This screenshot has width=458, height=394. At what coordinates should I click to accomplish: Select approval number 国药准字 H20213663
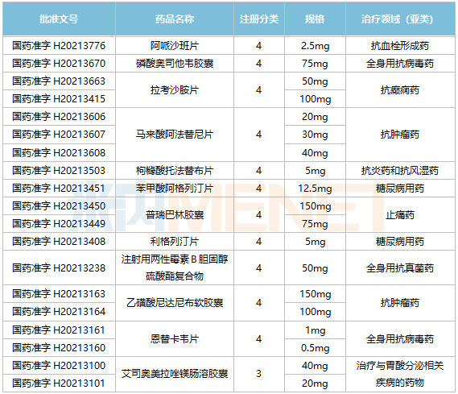[x=59, y=81]
